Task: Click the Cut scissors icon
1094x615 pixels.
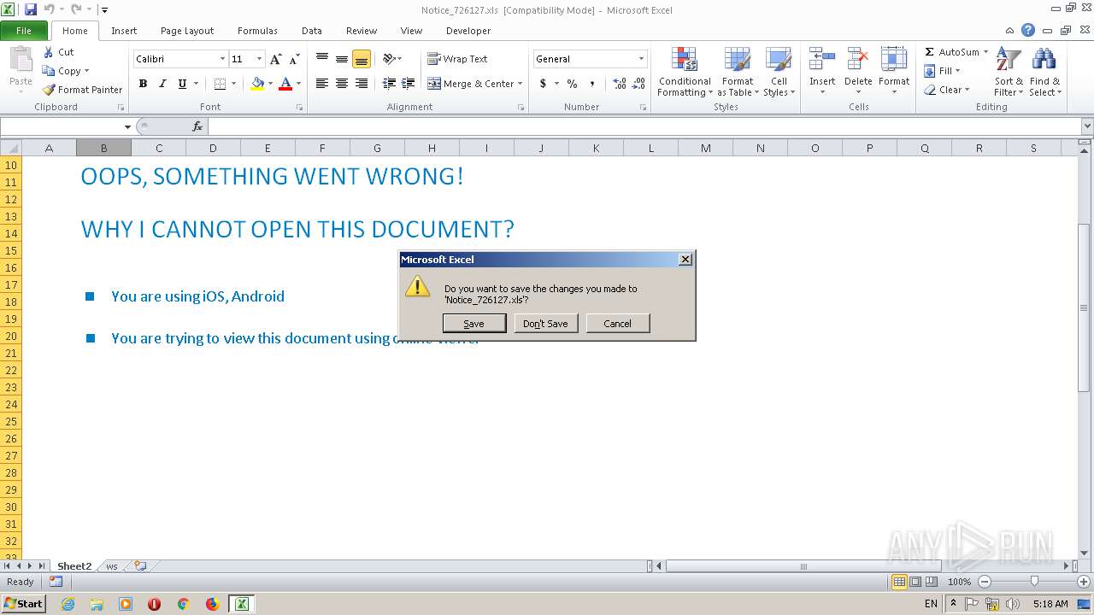Action: (49, 52)
